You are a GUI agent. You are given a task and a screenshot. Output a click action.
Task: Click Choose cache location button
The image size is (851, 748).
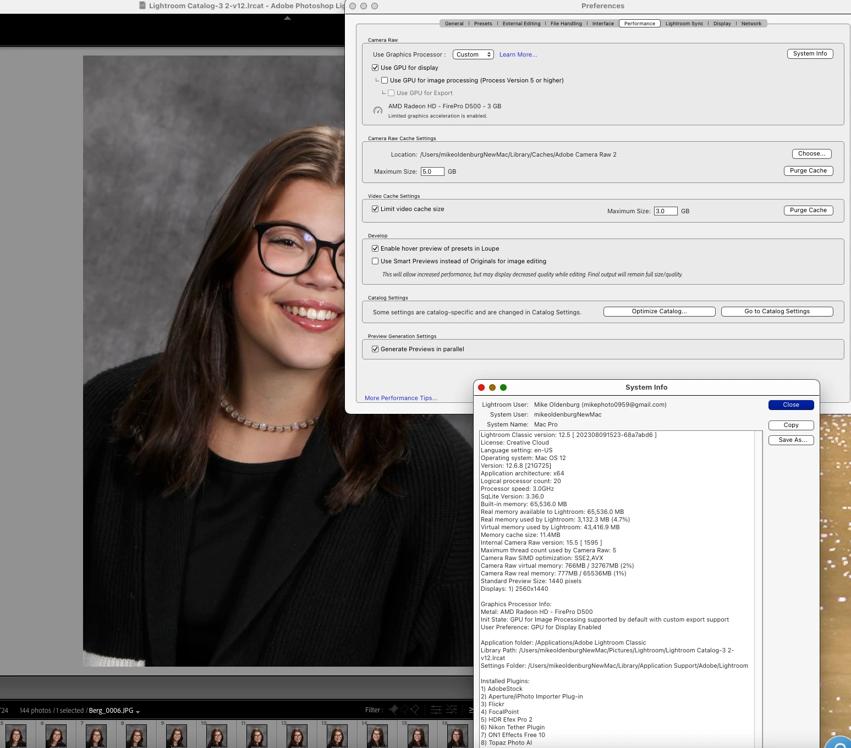[812, 154]
